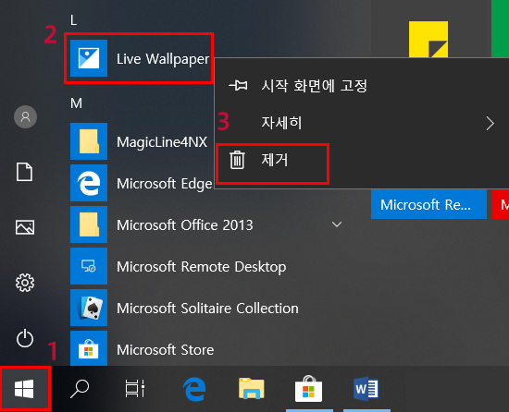
Task: Click the 'Live Wallpaper' app name
Action: tap(163, 59)
